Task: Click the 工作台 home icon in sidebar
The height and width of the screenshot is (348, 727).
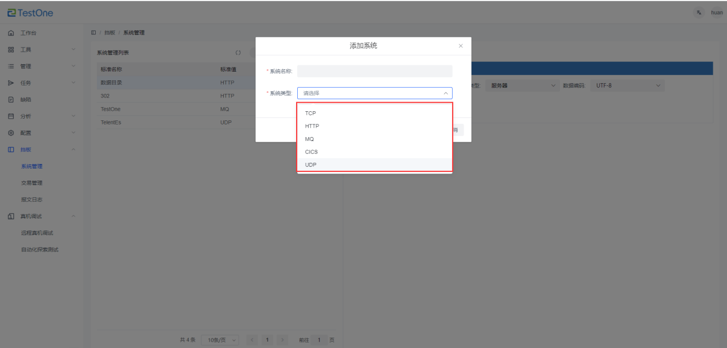Action: [11, 33]
